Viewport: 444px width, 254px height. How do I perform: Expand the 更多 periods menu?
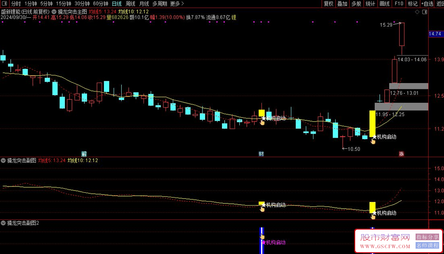(177, 4)
